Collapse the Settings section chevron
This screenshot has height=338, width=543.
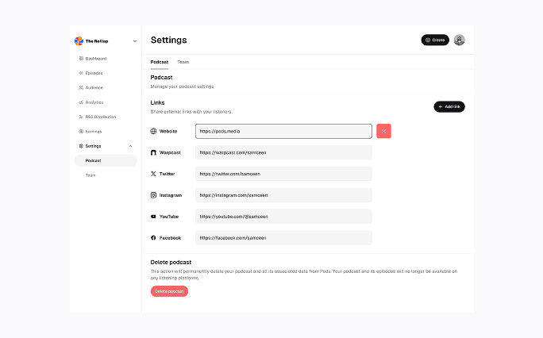(x=130, y=146)
